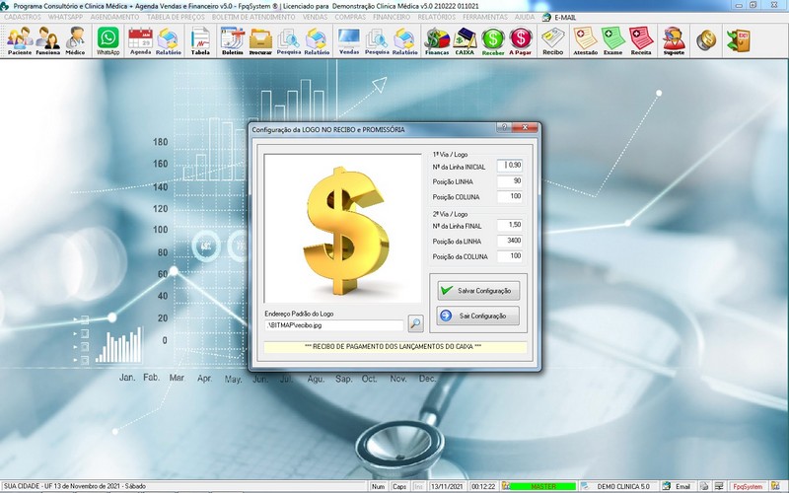
Task: Click the status bar printer icon
Action: point(704,486)
